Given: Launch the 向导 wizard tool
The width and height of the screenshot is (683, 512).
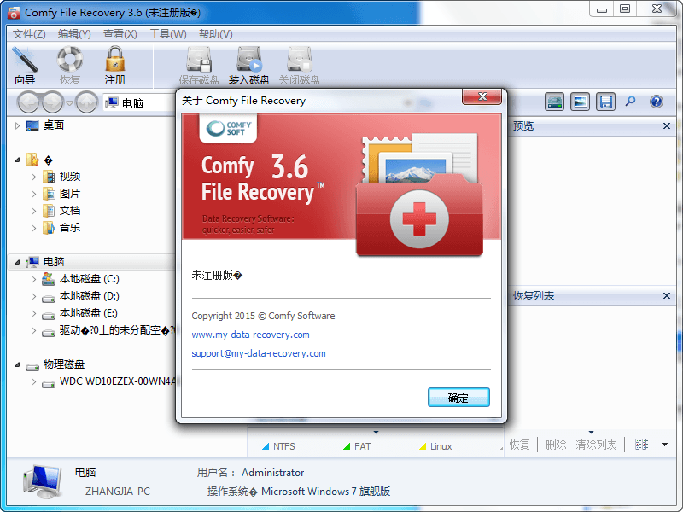Looking at the screenshot, I should pos(25,66).
